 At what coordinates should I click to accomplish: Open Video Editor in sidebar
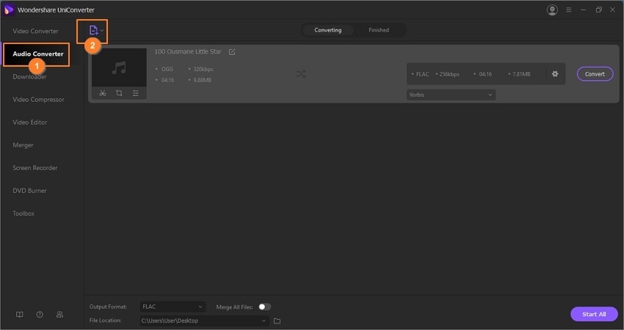(x=30, y=122)
